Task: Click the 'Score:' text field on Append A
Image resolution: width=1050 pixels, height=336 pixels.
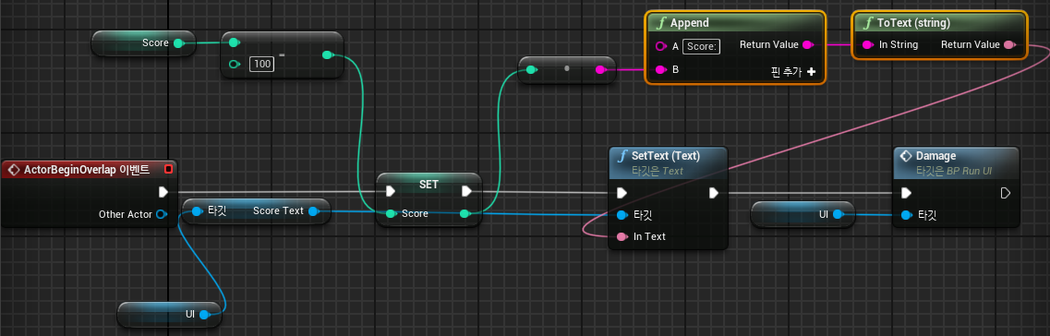Action: tap(701, 46)
